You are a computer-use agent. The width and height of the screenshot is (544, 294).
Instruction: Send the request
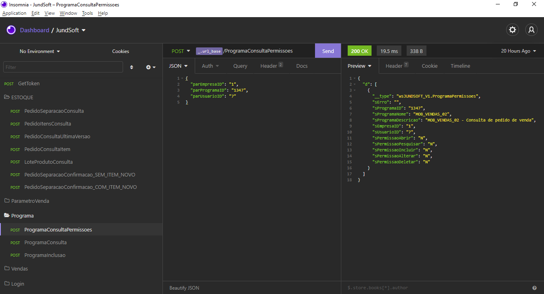click(328, 51)
